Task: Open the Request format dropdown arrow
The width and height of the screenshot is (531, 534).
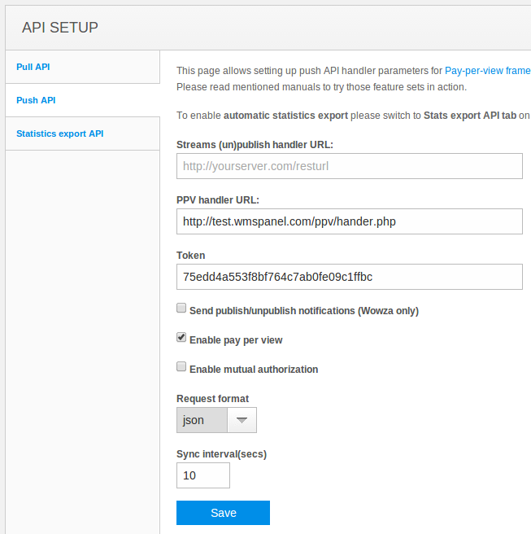Action: (242, 420)
